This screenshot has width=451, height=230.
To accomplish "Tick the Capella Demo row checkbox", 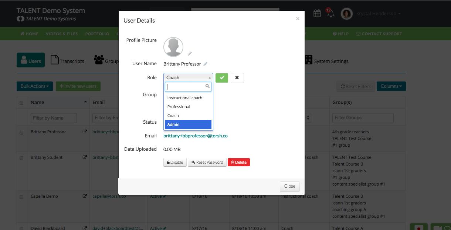I will (x=21, y=197).
